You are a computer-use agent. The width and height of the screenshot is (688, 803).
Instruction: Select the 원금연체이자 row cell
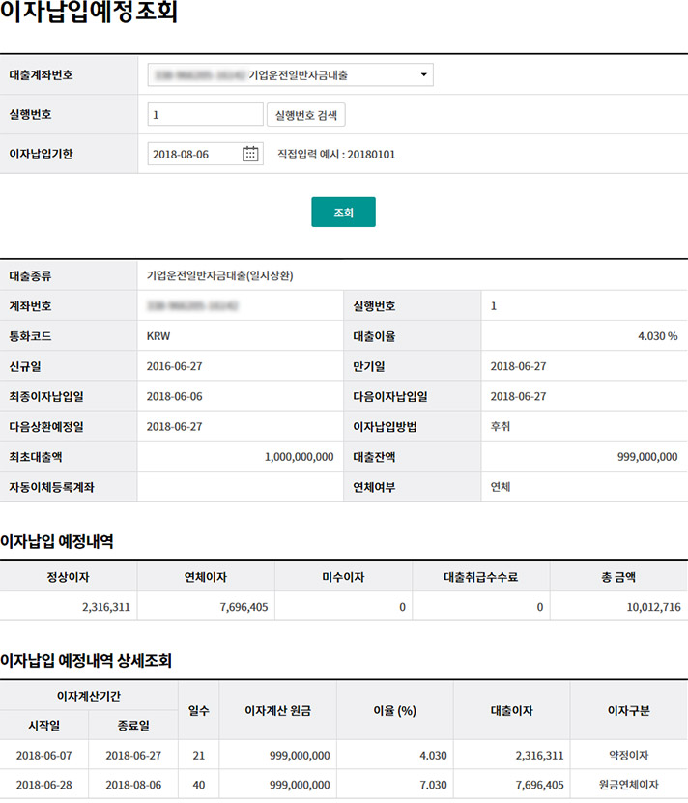coord(628,785)
